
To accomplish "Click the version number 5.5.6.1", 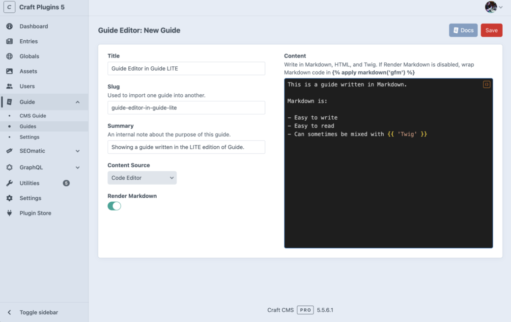I will point(325,310).
